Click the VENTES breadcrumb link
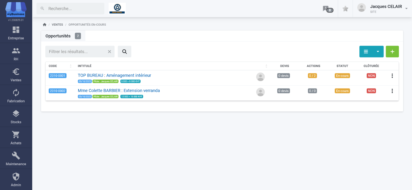The image size is (412, 190). (x=57, y=25)
